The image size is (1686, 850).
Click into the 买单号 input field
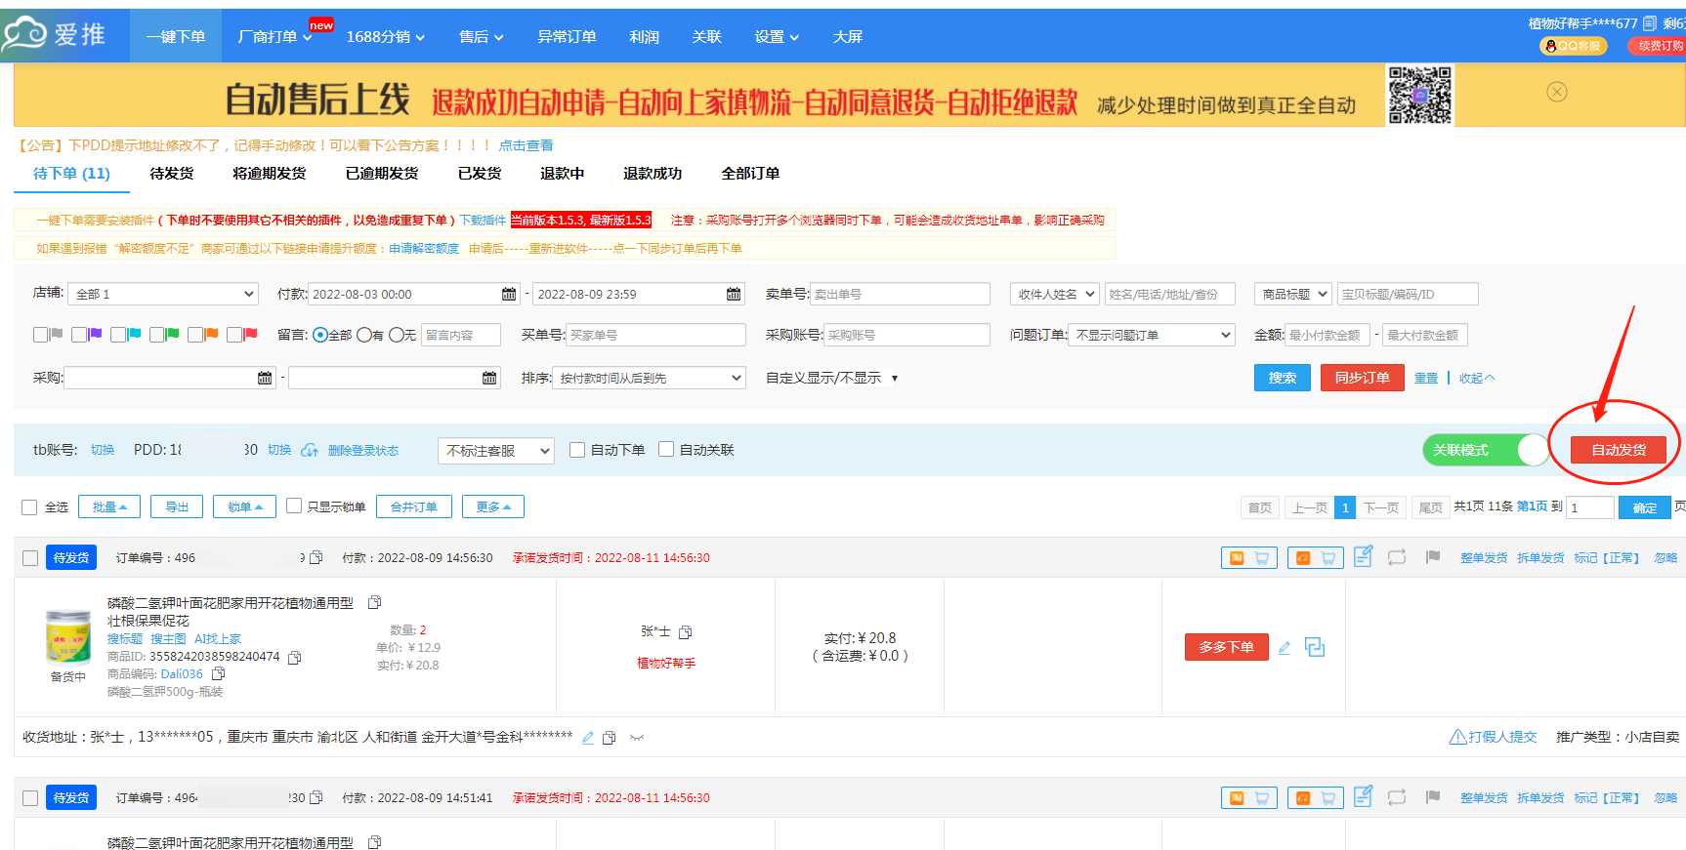coord(655,335)
